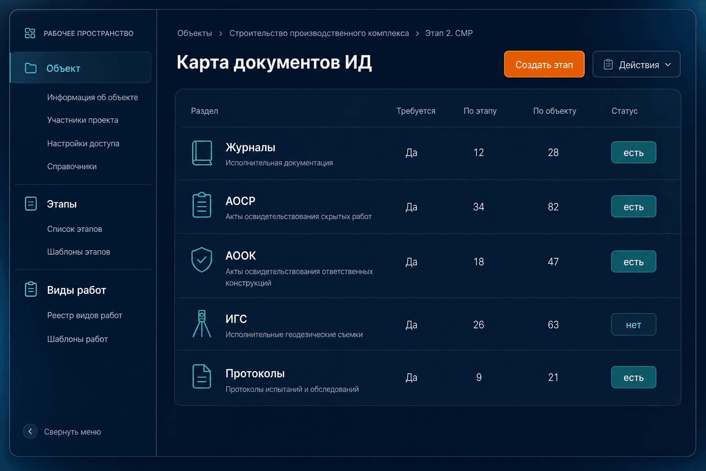Open Список этапов menu item
Image resolution: width=706 pixels, height=471 pixels.
click(74, 229)
